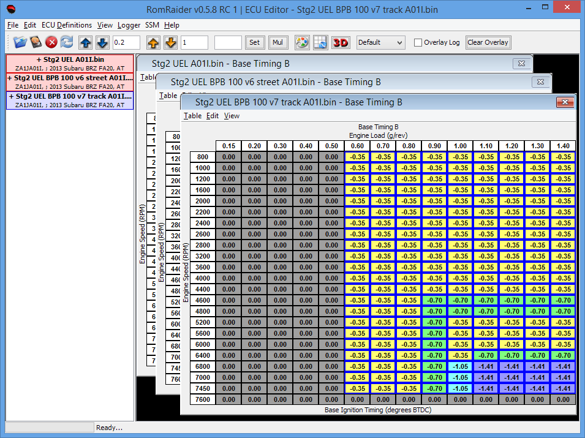Click the blue fine increment up arrow
Screen dimensions: 585x438
click(x=86, y=42)
